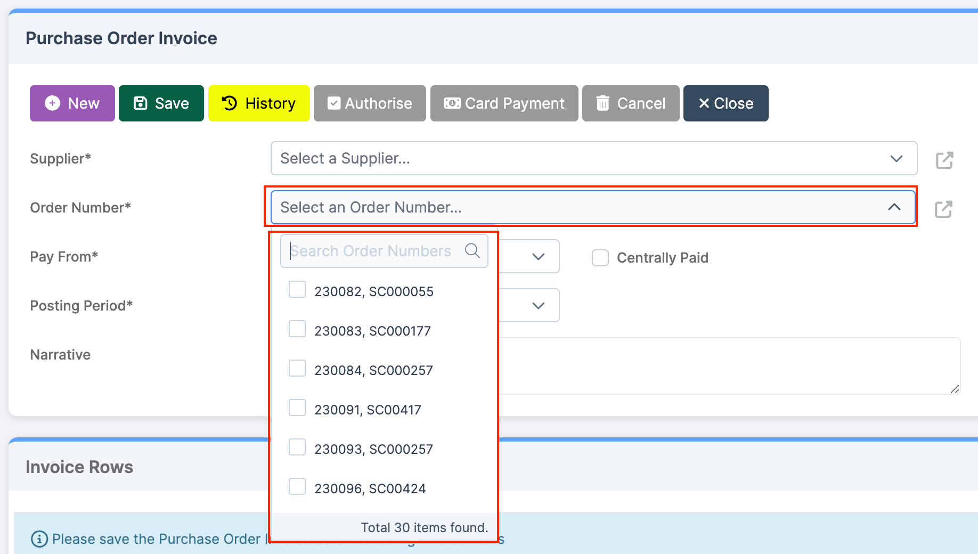The image size is (978, 554).
Task: Open the invoice History
Action: pyautogui.click(x=259, y=103)
